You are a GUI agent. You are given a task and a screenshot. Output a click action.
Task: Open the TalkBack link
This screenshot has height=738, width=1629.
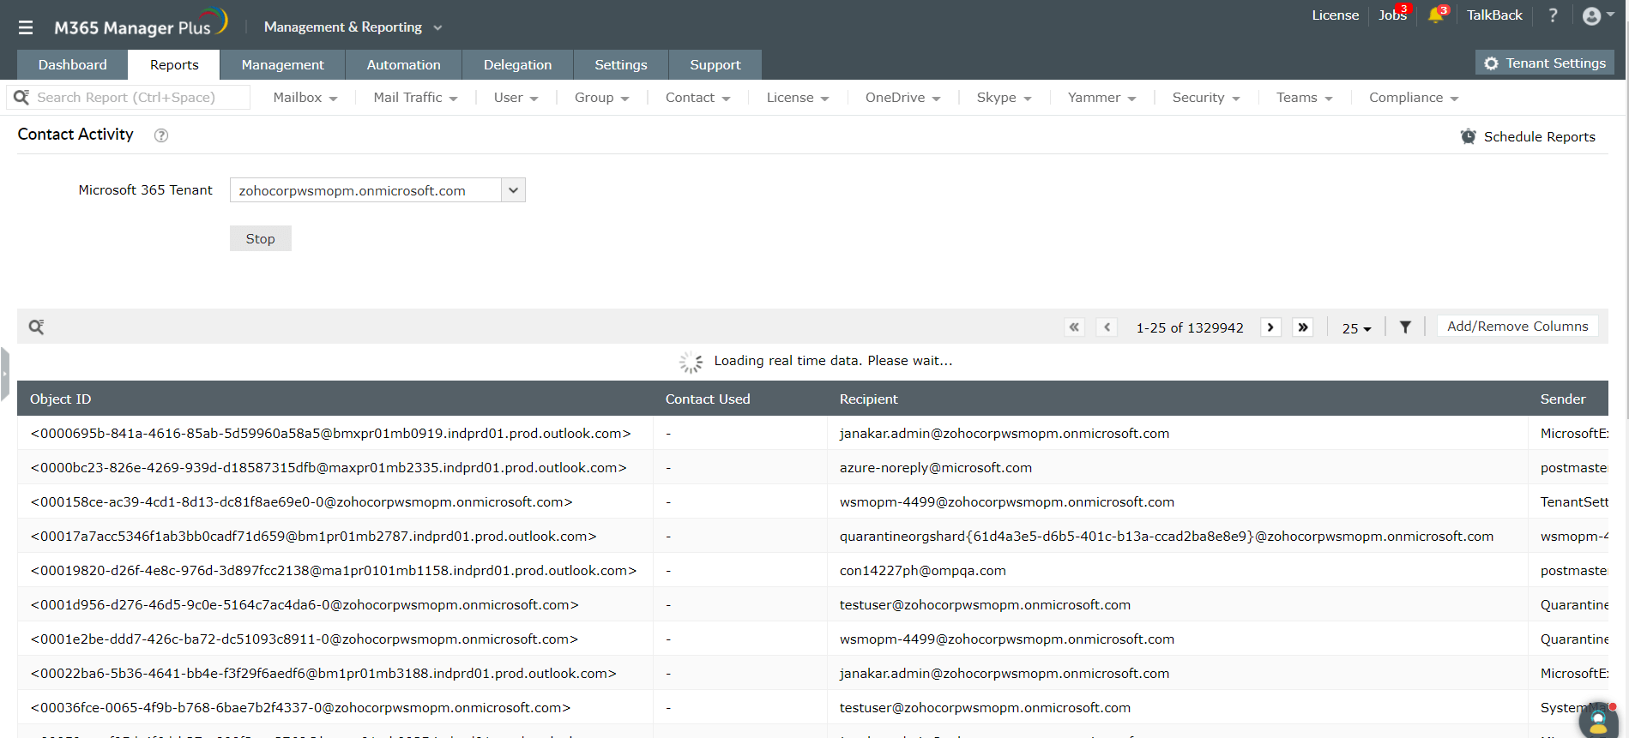pos(1494,15)
